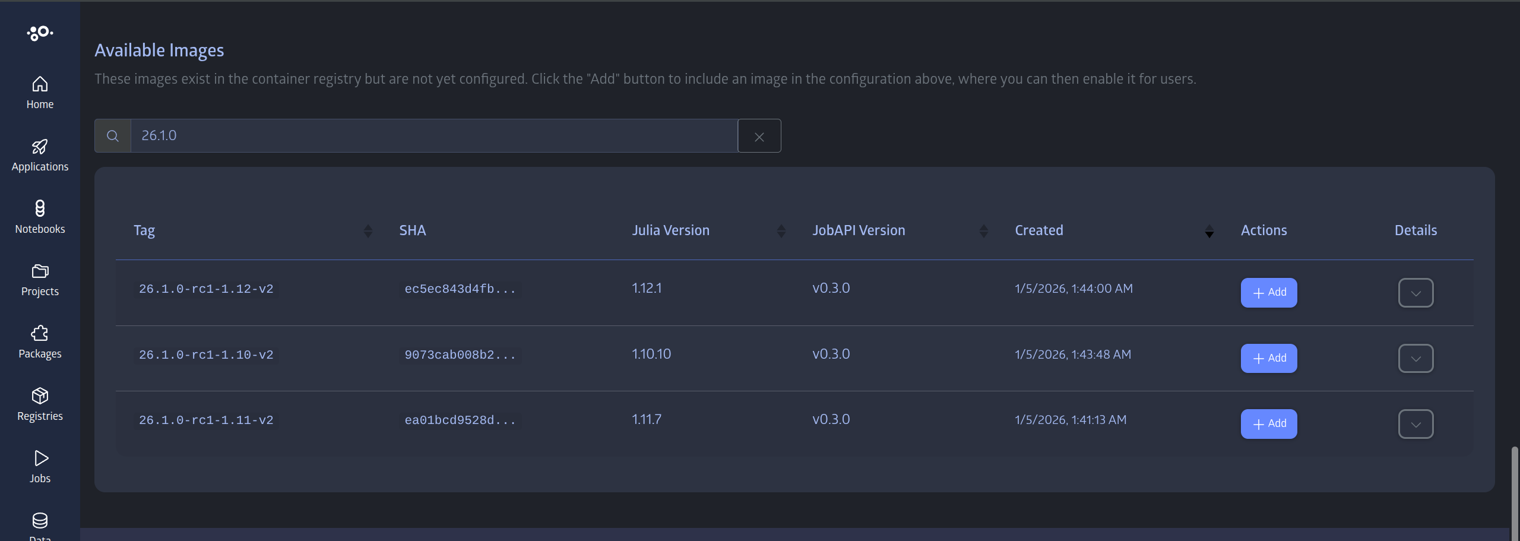Open the Registries page
Screen dimensions: 1520x541
[39, 404]
